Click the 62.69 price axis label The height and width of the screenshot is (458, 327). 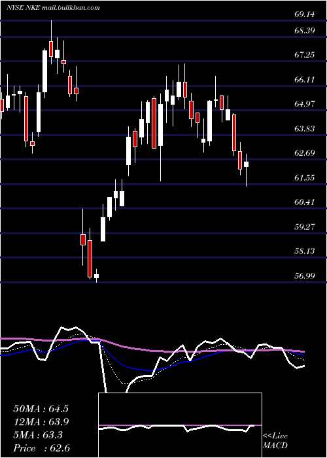[x=305, y=152]
